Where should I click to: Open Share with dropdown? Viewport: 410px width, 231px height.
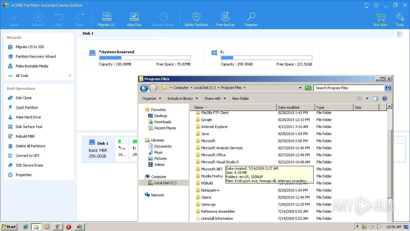pyautogui.click(x=215, y=98)
